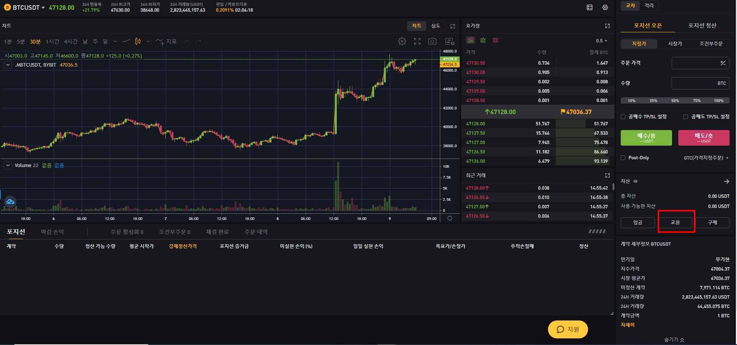
Task: Show only sell orders in order book
Action: tap(495, 40)
